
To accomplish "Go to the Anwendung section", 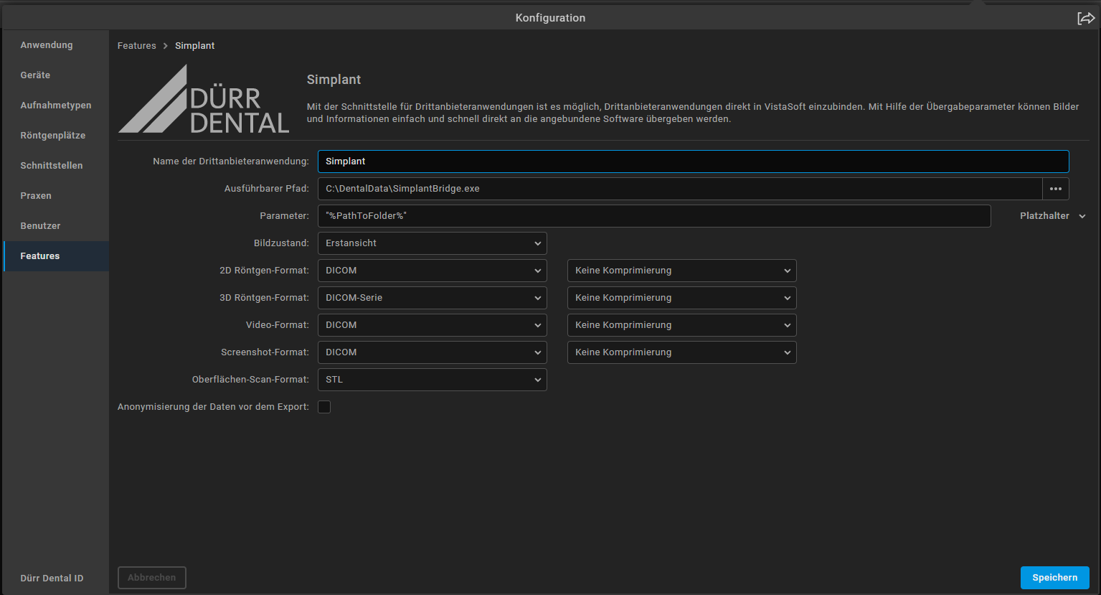I will coord(47,45).
